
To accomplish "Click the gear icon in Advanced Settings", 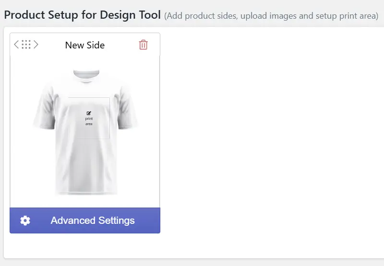I will coord(25,220).
